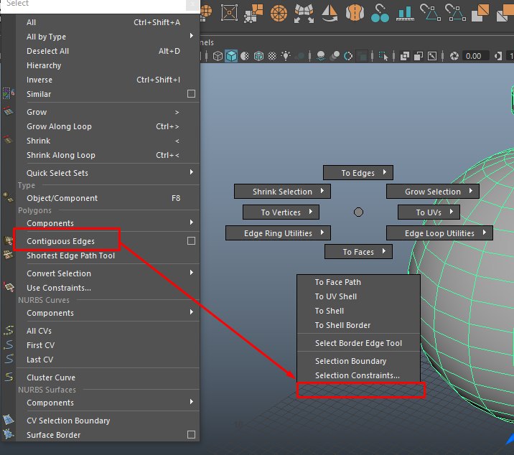Click the magnet over two teal circles icon
The width and height of the screenshot is (514, 455).
pyautogui.click(x=380, y=13)
